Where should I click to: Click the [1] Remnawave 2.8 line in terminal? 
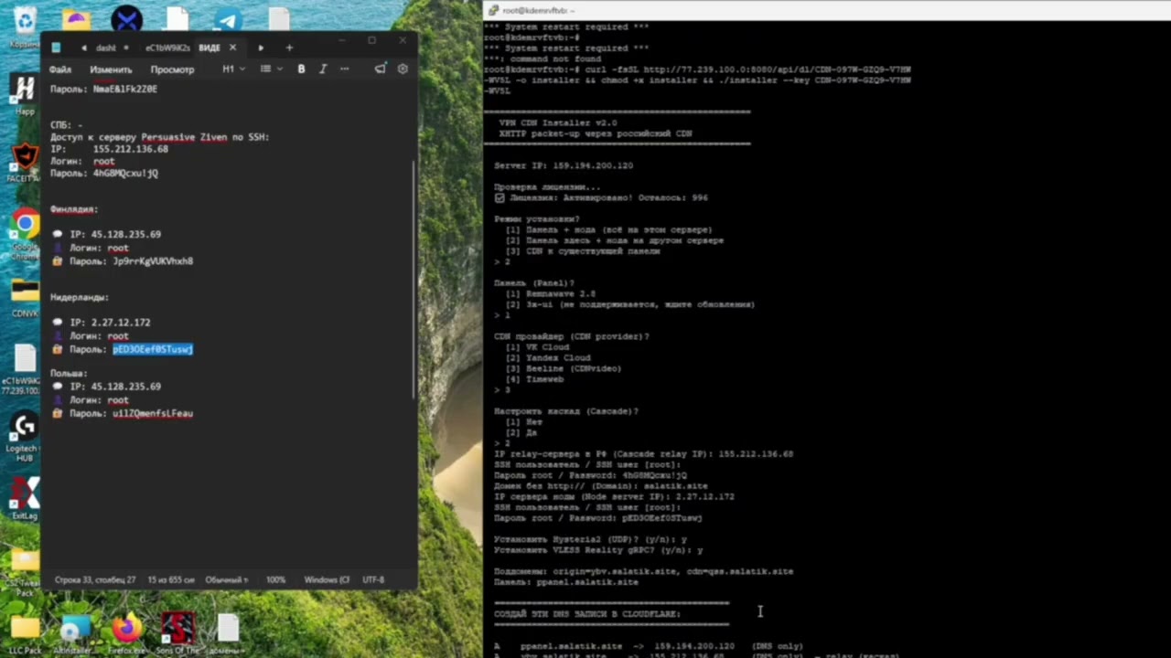tap(551, 294)
